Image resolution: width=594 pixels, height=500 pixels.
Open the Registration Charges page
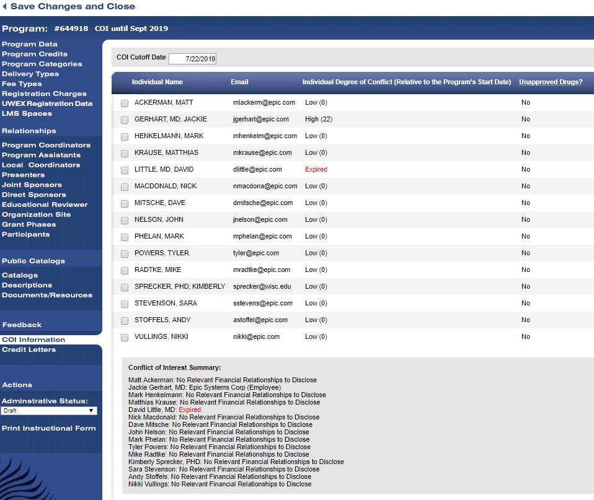coord(44,94)
